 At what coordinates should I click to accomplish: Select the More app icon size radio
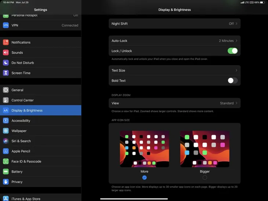(x=144, y=178)
